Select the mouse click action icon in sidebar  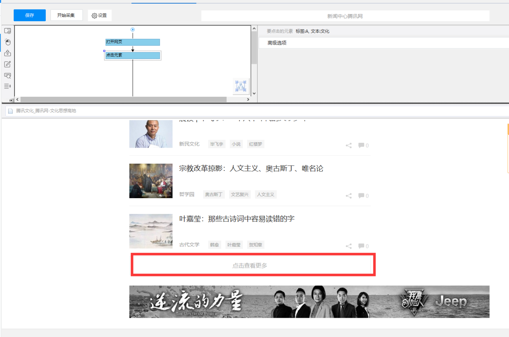point(7,42)
